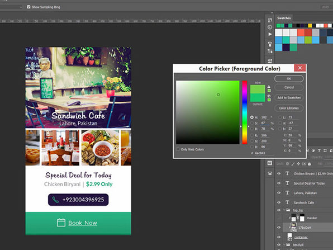Screen dimensions: 333x250
Task: Click the out-of-gamut warning triangle
Action: coord(269,87)
